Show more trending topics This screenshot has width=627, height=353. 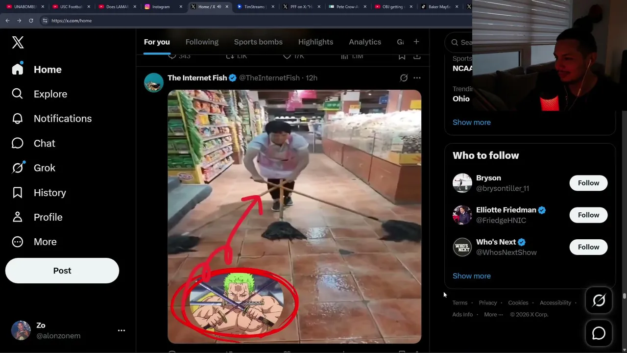click(472, 122)
